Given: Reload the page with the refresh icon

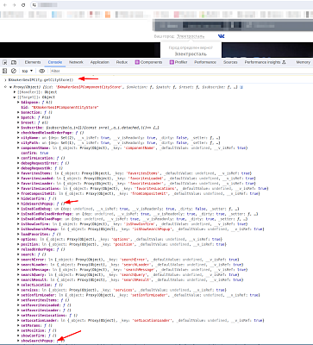Looking at the screenshot, I should point(23,5).
